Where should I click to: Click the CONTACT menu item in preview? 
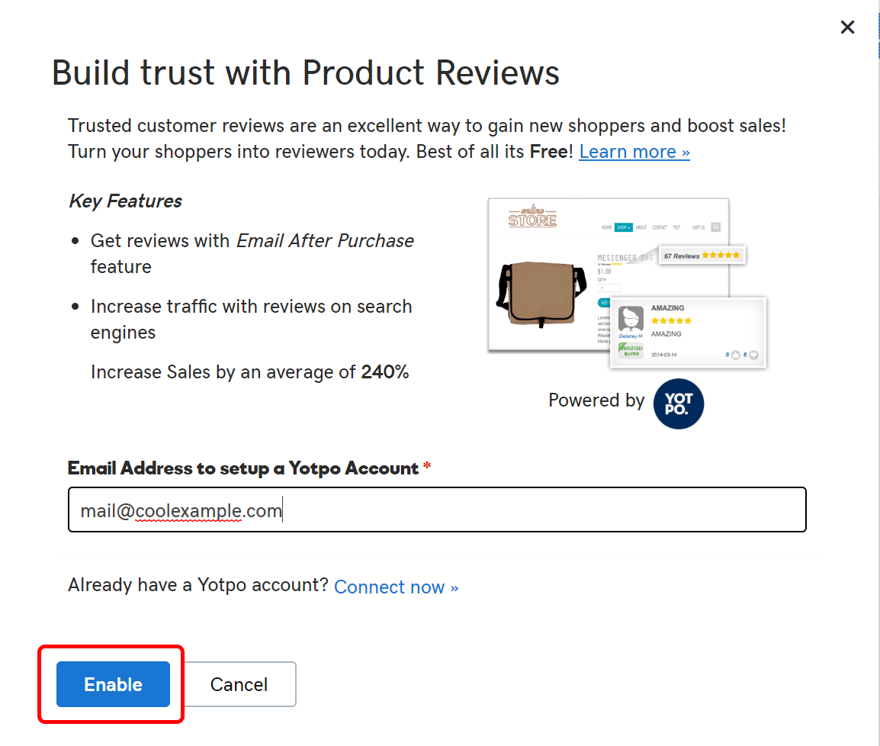tap(660, 227)
